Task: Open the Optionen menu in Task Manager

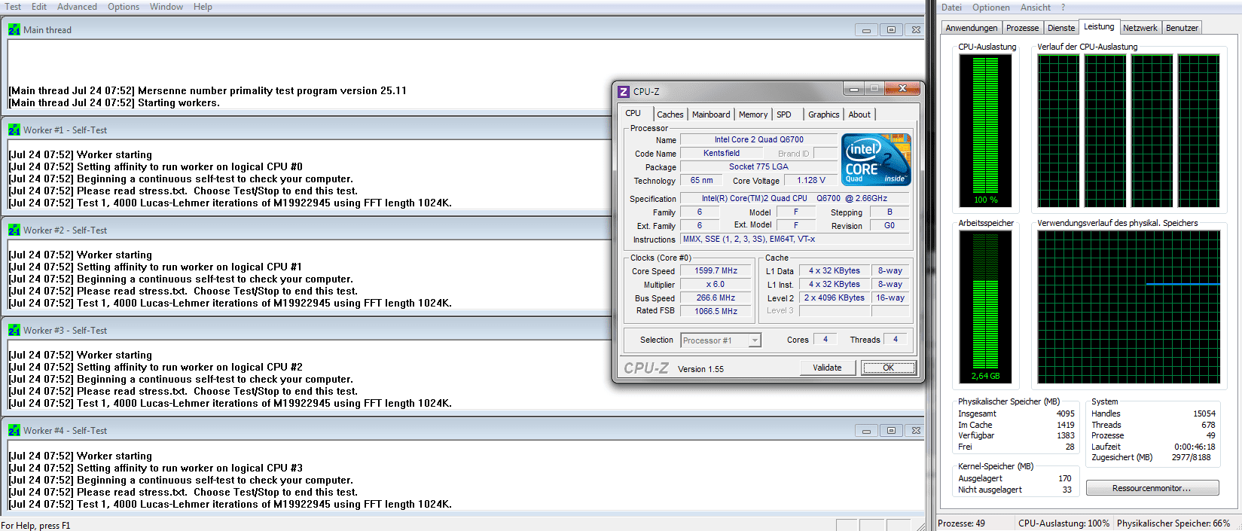Action: [x=991, y=8]
